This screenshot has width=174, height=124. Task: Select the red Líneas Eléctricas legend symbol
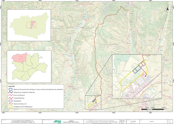(10, 98)
